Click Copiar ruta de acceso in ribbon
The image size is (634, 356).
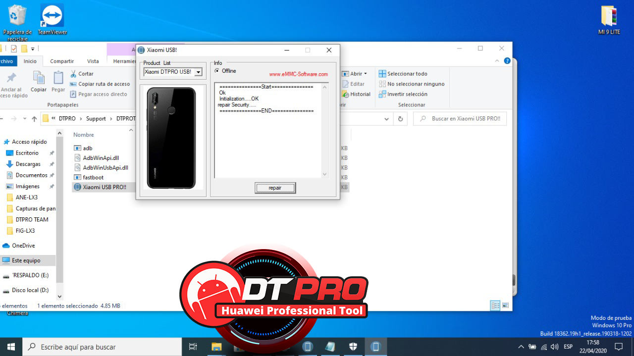tap(100, 84)
